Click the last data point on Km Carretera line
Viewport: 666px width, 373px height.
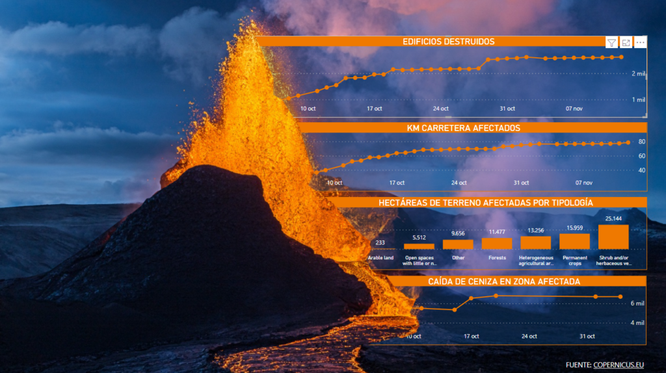[x=628, y=142]
